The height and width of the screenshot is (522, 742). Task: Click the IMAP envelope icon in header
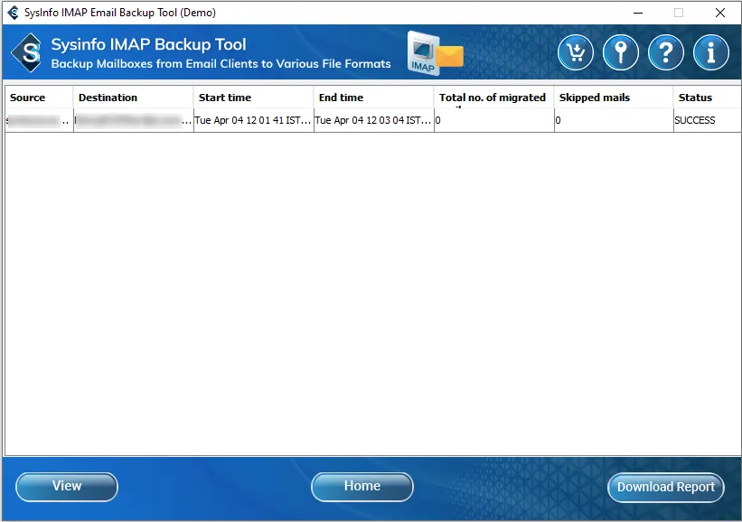point(435,53)
